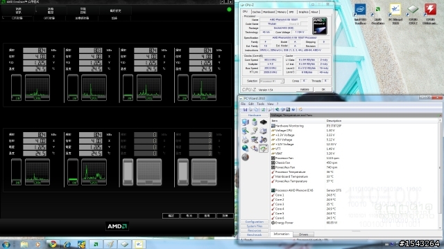Viewport: 444px width, 249px height.
Task: Click round grey disc icon in PC Wizard sidebar
Action: coord(245,157)
